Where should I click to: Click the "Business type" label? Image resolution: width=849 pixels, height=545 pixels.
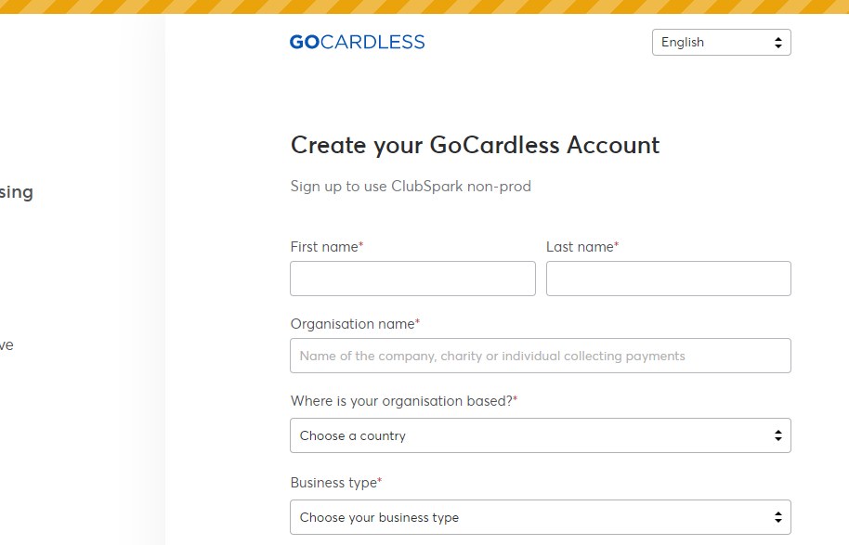coord(333,483)
